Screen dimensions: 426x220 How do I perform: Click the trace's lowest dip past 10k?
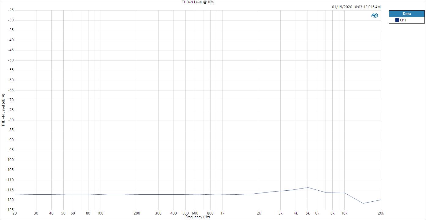[363, 203]
